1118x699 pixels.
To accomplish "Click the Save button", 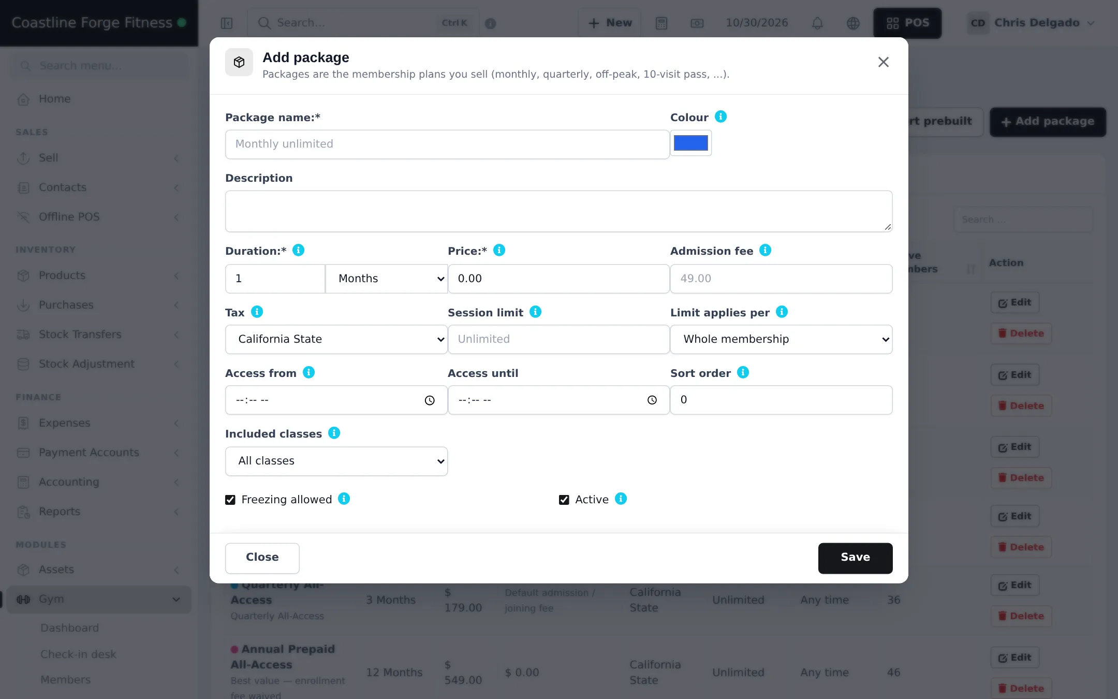I will 855,558.
